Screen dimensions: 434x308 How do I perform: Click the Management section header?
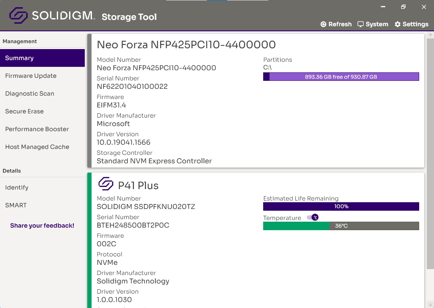(x=19, y=41)
